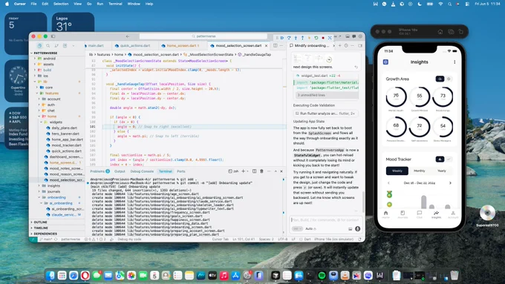
Task: Click the debug Continue/Pause icon
Action: (282, 38)
